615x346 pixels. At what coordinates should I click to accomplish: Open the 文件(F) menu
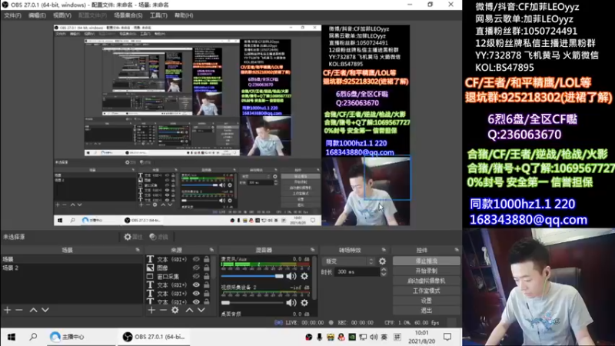pos(12,15)
